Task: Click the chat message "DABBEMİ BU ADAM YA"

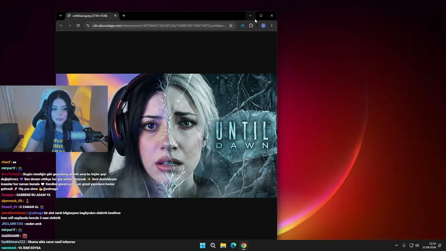Action: [x=33, y=195]
